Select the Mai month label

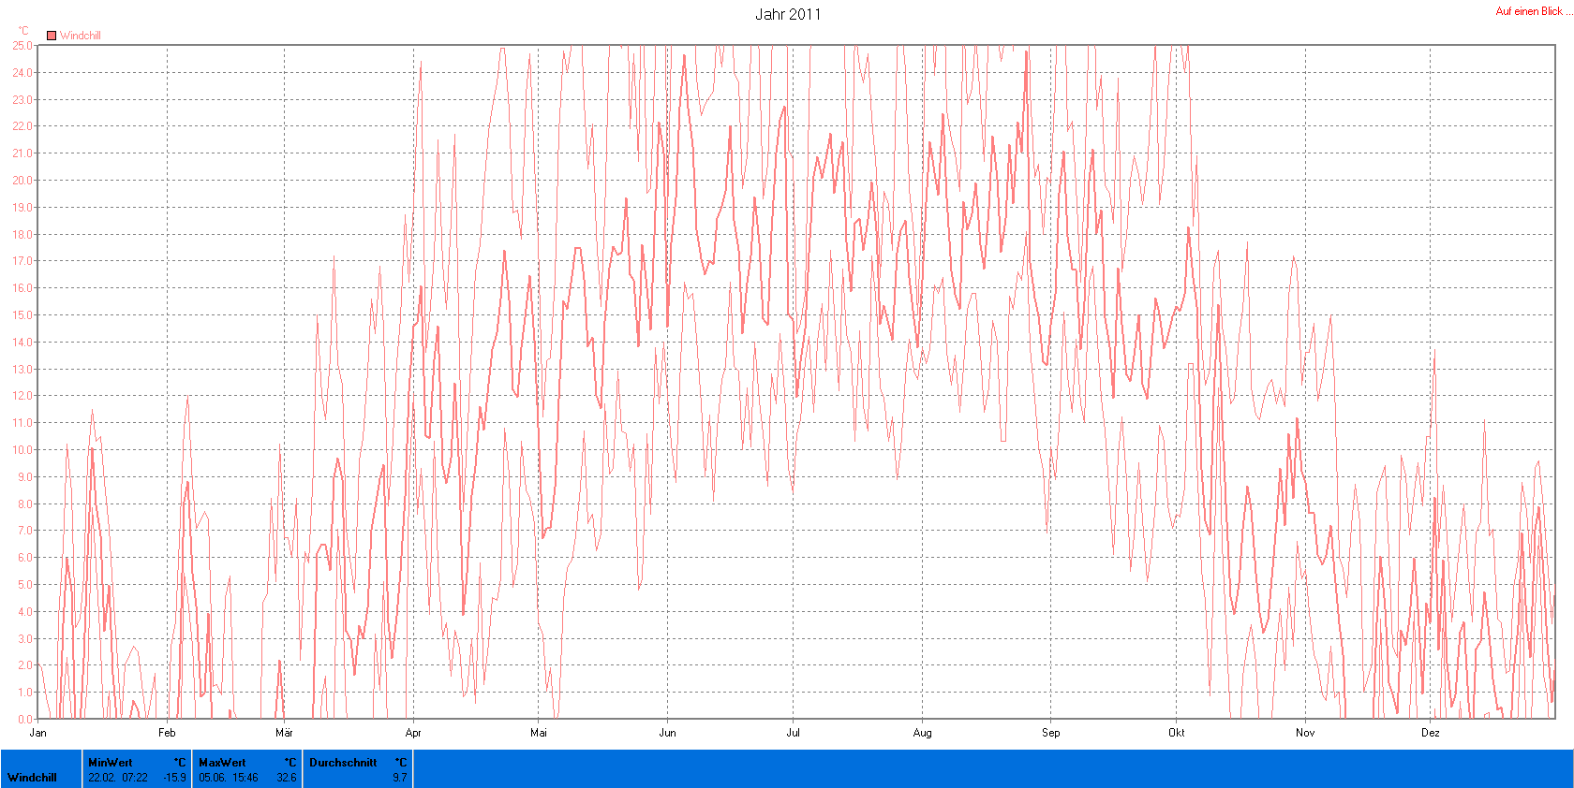coord(539,733)
